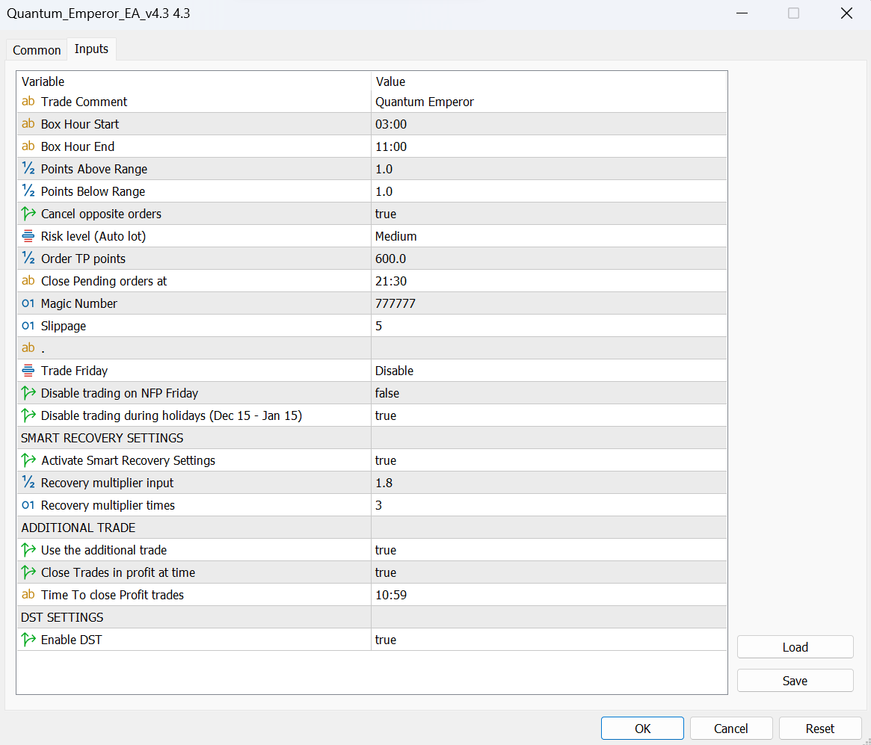Open Disable trading on NFP Friday false value
The width and height of the screenshot is (871, 745).
tap(549, 393)
